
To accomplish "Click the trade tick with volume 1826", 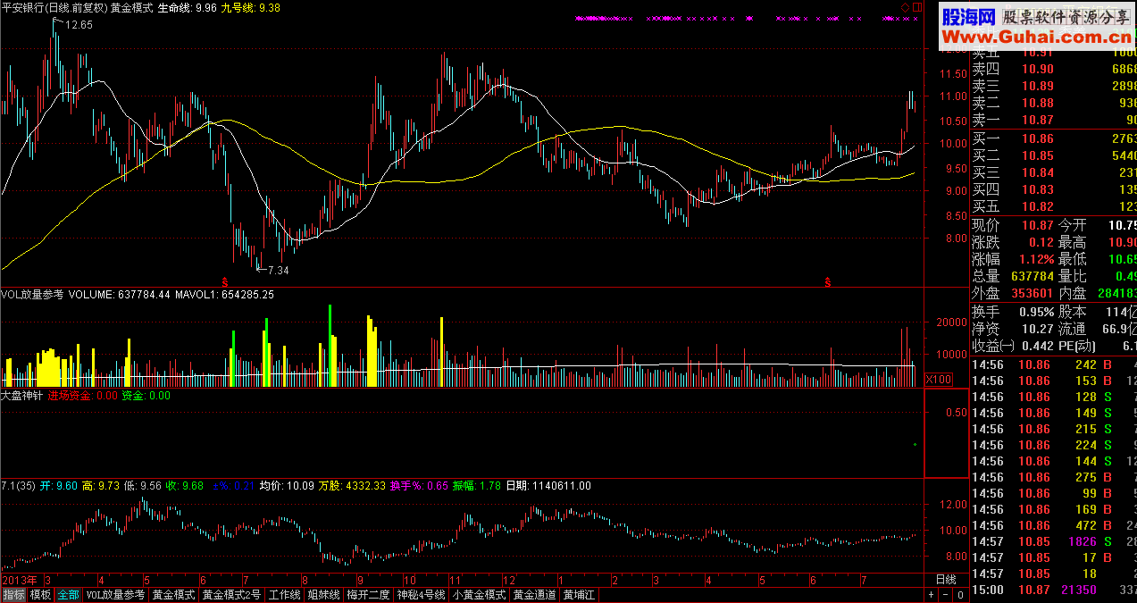I will point(1054,541).
